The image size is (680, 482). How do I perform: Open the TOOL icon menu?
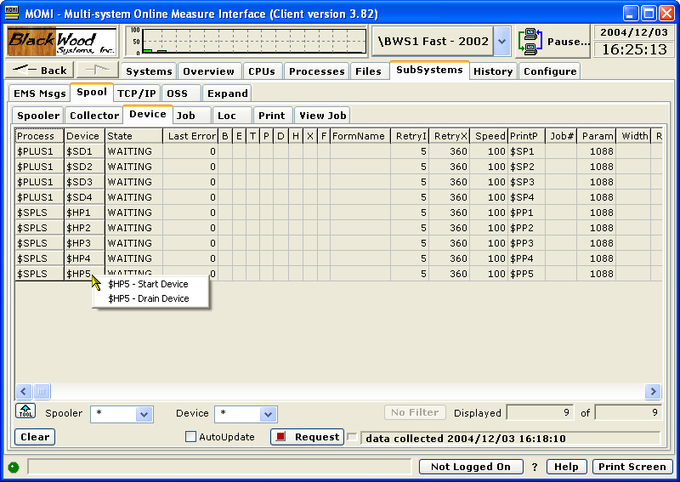pos(25,412)
